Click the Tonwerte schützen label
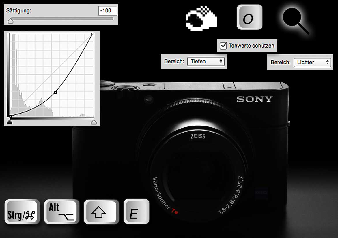 pos(251,46)
